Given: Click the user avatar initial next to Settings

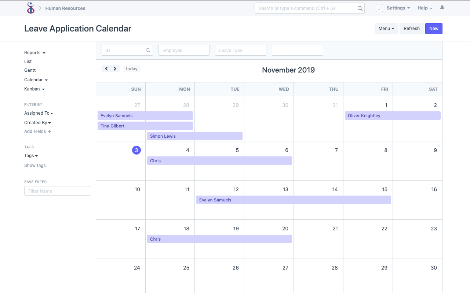Looking at the screenshot, I should [x=379, y=8].
